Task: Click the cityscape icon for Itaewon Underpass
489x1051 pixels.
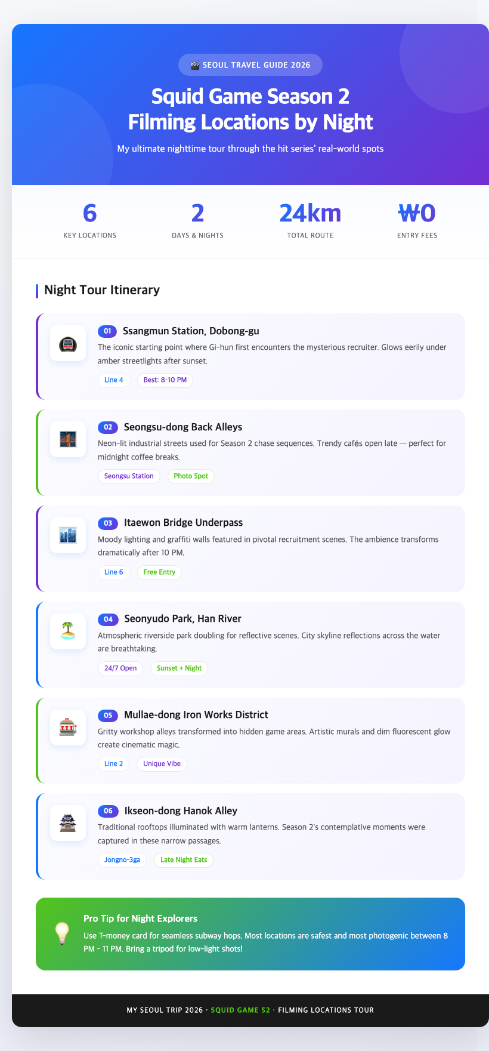Action: (x=67, y=535)
